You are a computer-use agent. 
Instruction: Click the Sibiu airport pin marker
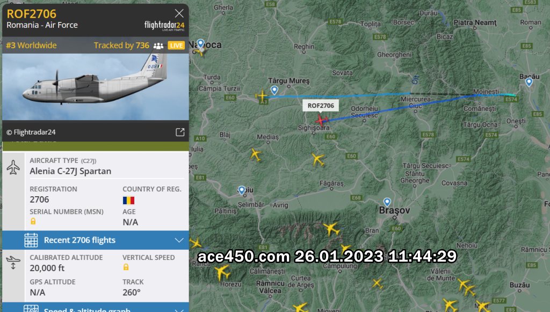click(x=242, y=190)
